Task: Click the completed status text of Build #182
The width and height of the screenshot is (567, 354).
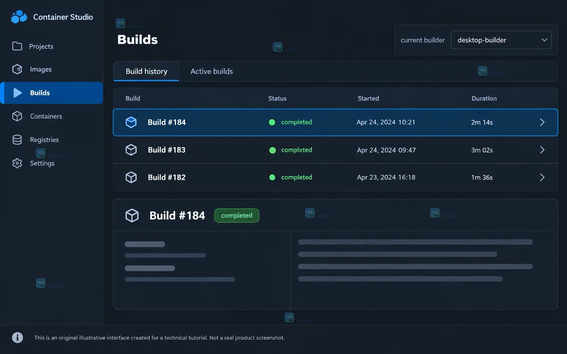Action: (297, 177)
